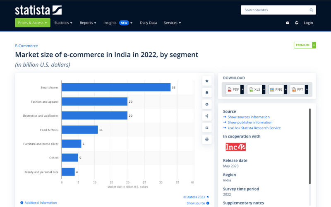Click the search magnifier icon
Image resolution: width=331 pixels, height=207 pixels.
pyautogui.click(x=311, y=10)
